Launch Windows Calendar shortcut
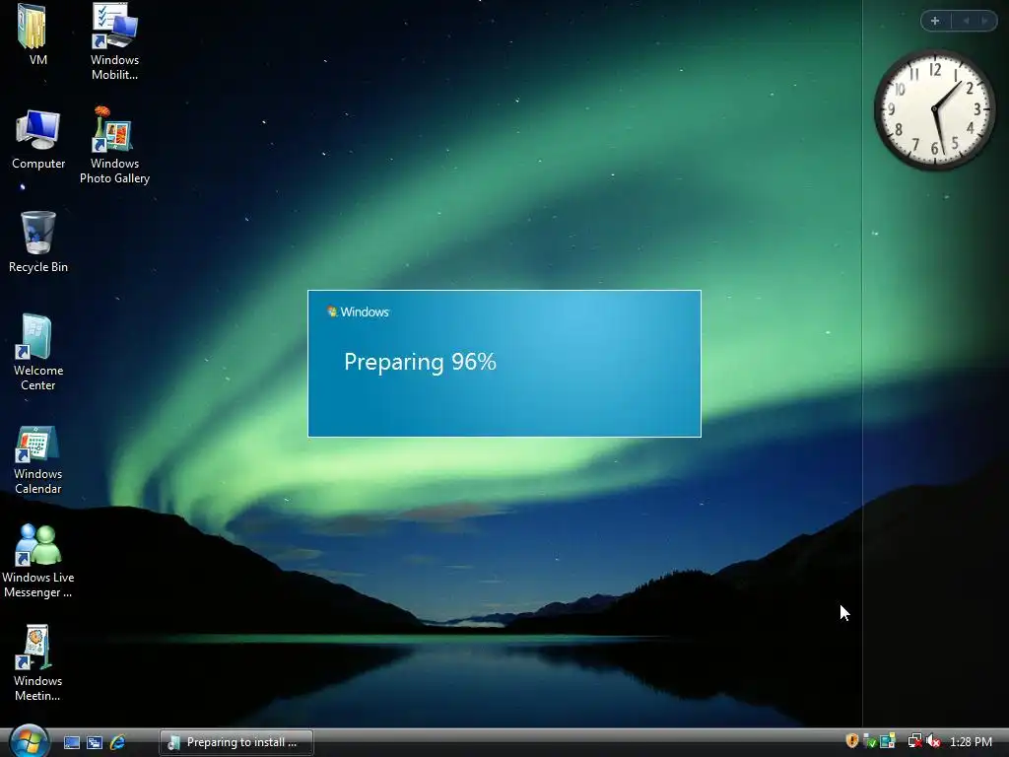The width and height of the screenshot is (1009, 757). point(38,458)
